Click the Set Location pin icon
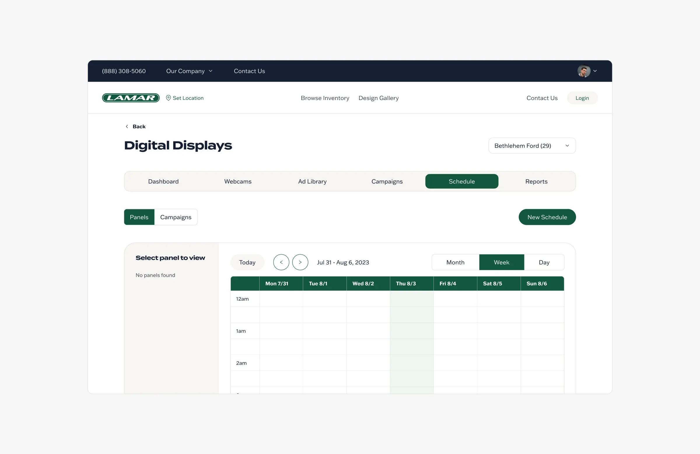 pos(168,98)
